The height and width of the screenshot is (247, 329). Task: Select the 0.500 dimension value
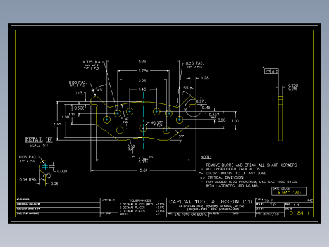(79, 108)
